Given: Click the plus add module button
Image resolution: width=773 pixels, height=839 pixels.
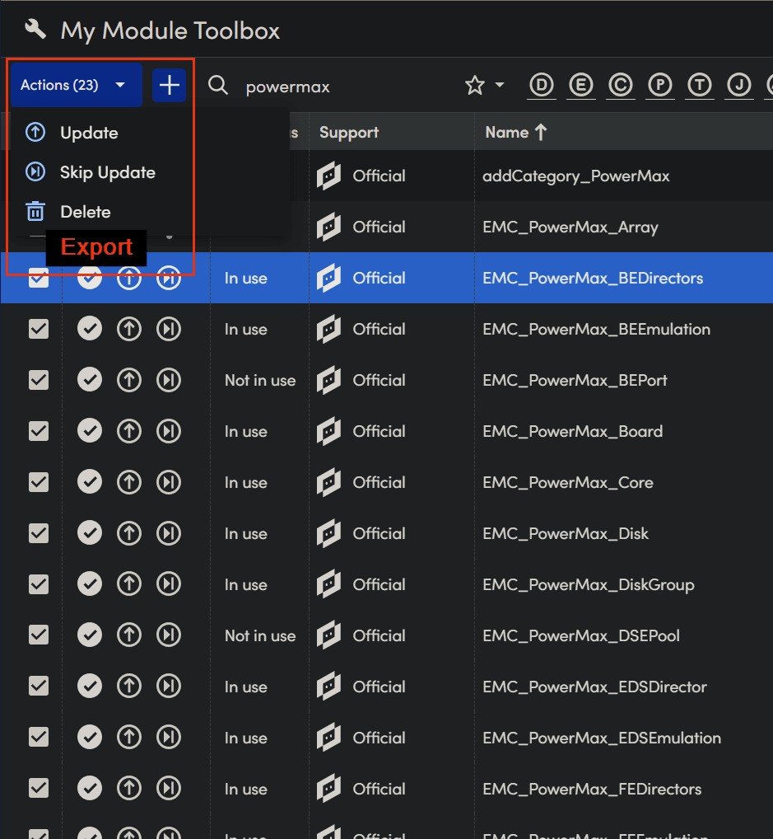Looking at the screenshot, I should click(x=169, y=85).
